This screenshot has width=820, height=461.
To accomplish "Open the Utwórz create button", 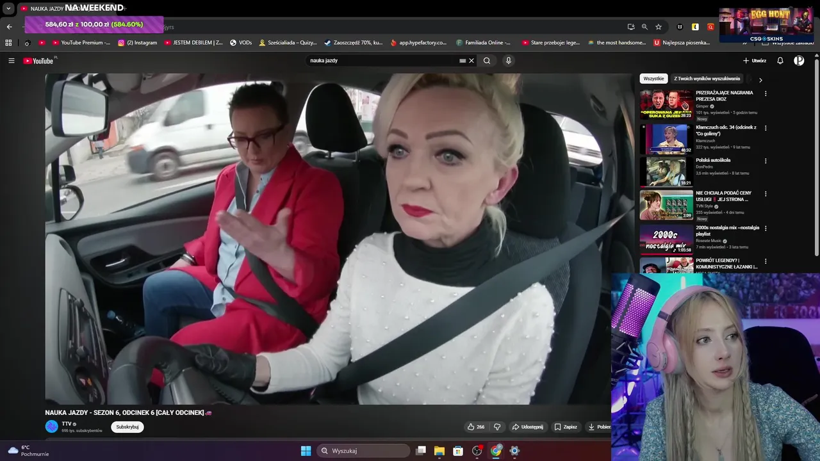I will 755,61.
